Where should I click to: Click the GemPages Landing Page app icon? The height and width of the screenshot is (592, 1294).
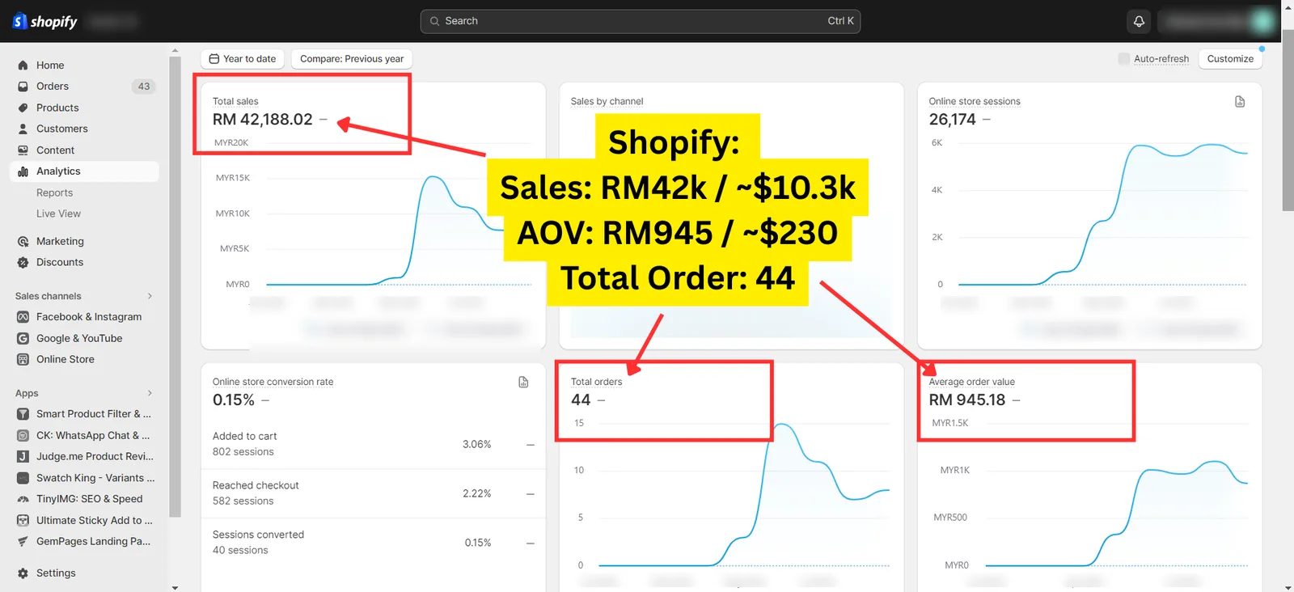(23, 541)
